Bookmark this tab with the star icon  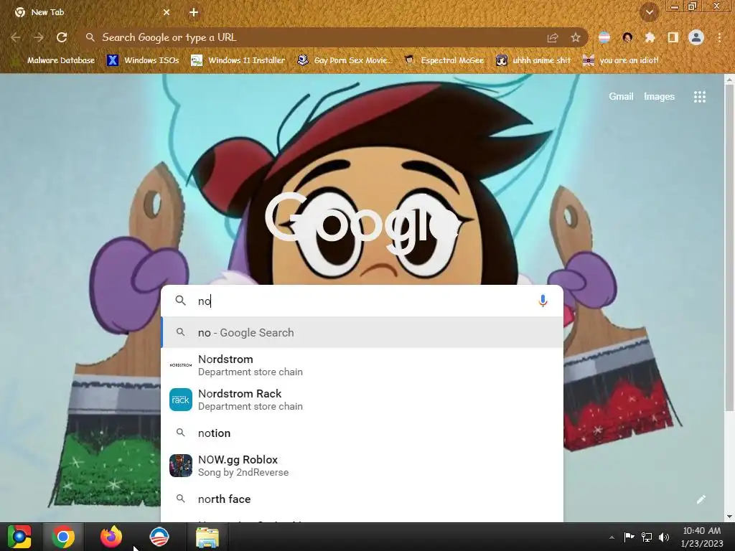click(x=576, y=37)
